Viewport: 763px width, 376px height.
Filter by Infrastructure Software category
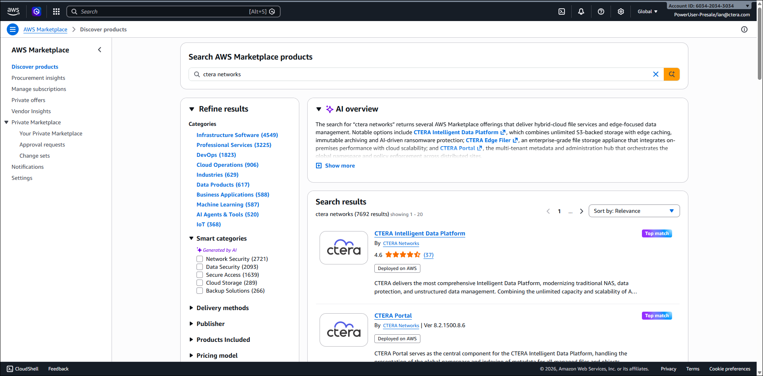[x=237, y=135]
